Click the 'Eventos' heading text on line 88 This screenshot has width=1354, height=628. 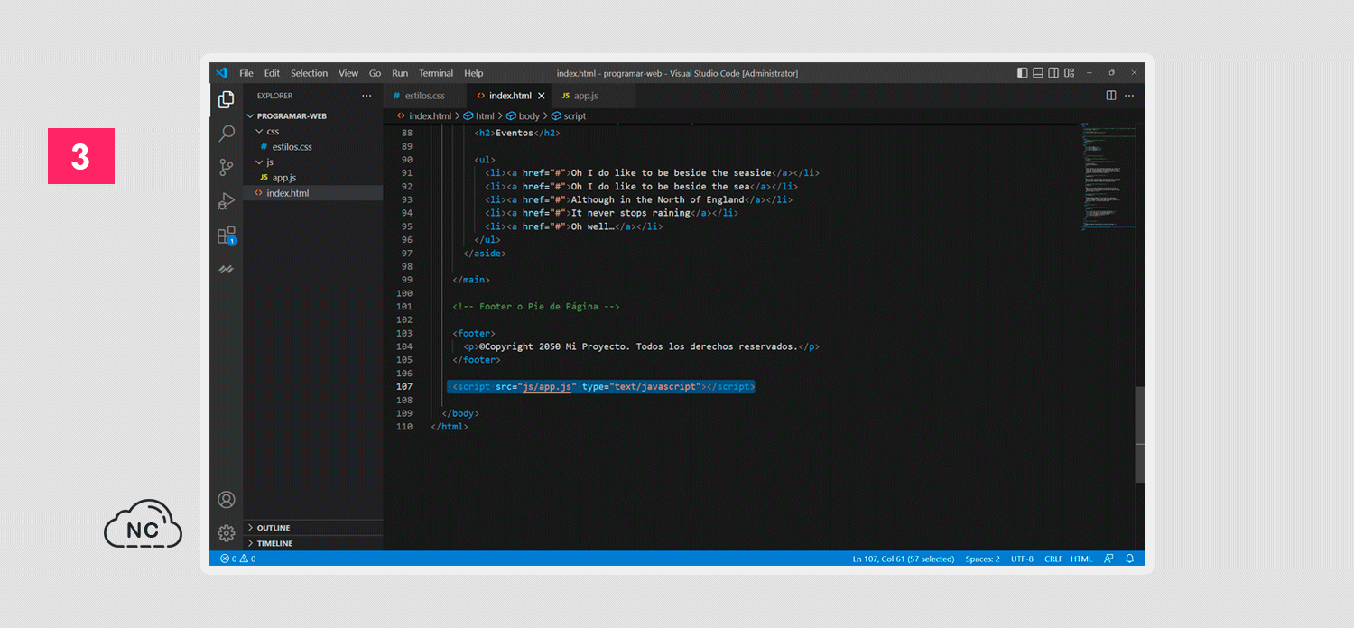coord(515,134)
